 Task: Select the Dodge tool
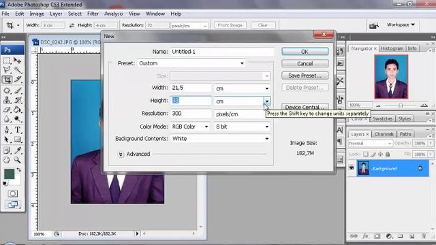[x=18, y=119]
